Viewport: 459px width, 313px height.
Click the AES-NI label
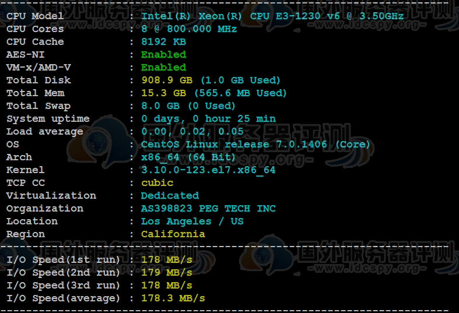click(x=26, y=55)
